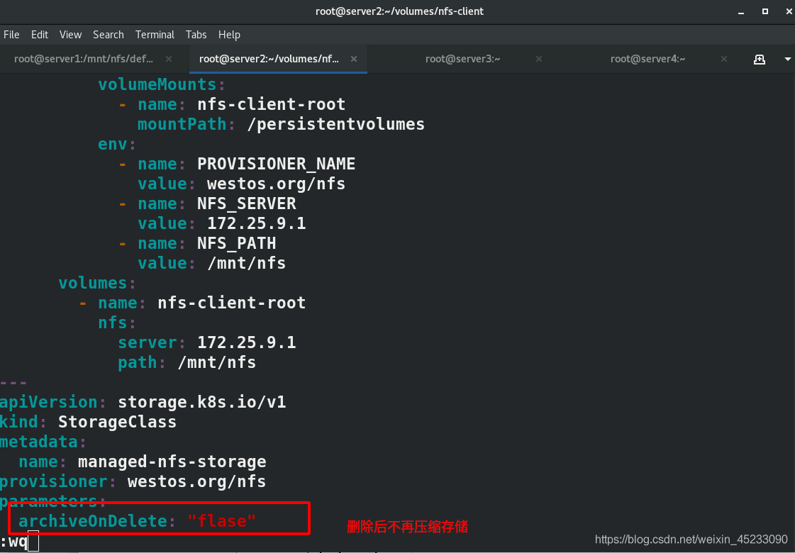795x553 pixels.
Task: Open the Edit menu
Action: [x=40, y=35]
